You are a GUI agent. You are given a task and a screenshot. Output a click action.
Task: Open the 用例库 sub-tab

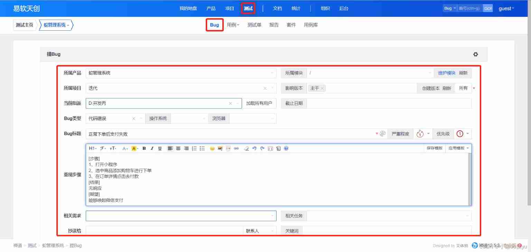point(311,25)
